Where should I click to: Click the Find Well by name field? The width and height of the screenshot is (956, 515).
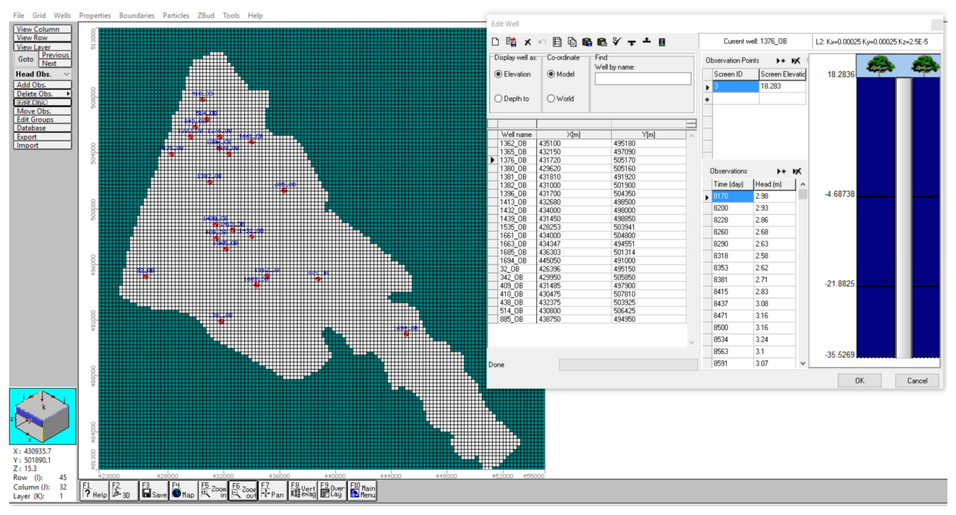click(x=642, y=79)
